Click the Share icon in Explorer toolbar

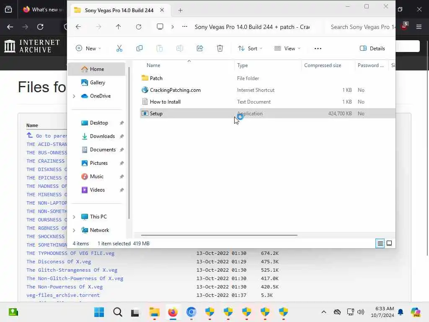(200, 49)
